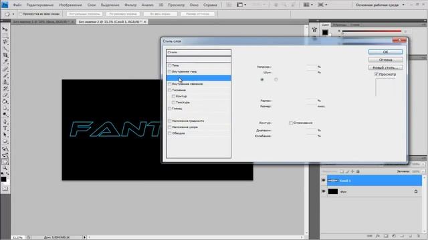Image resolution: width=428 pixels, height=240 pixels.
Task: Select the Фон layer thumbnail
Action: (x=333, y=191)
